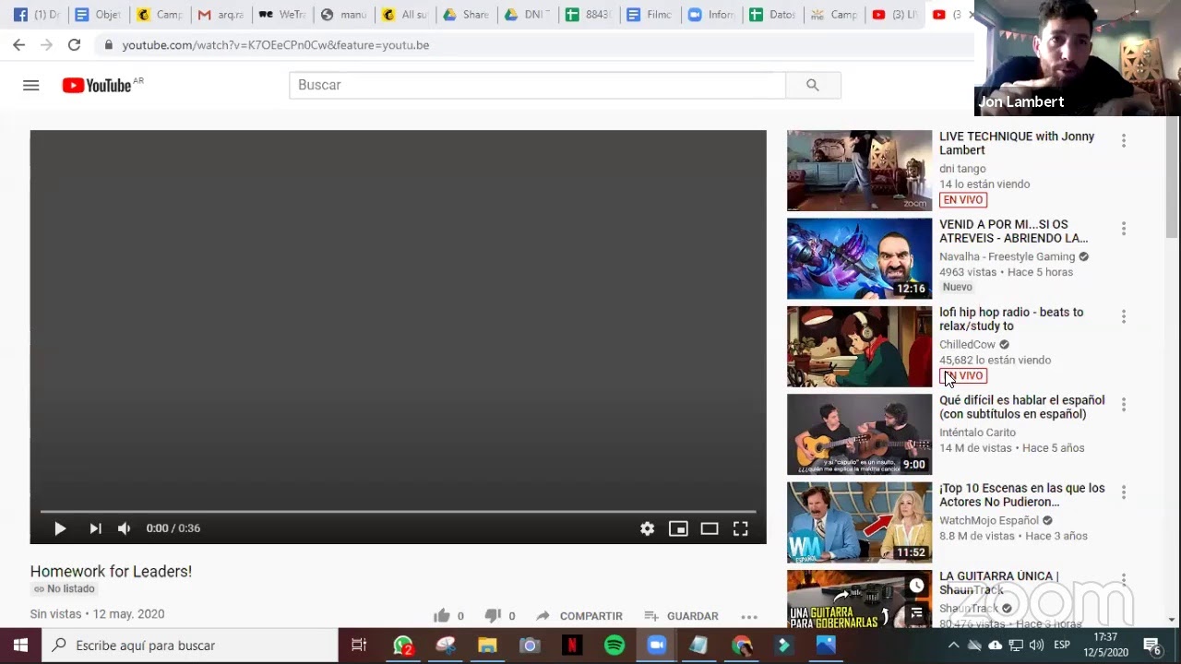Skip to next video in player
The image size is (1181, 664).
click(x=95, y=528)
